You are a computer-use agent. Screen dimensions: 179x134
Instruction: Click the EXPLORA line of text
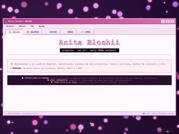47,68
